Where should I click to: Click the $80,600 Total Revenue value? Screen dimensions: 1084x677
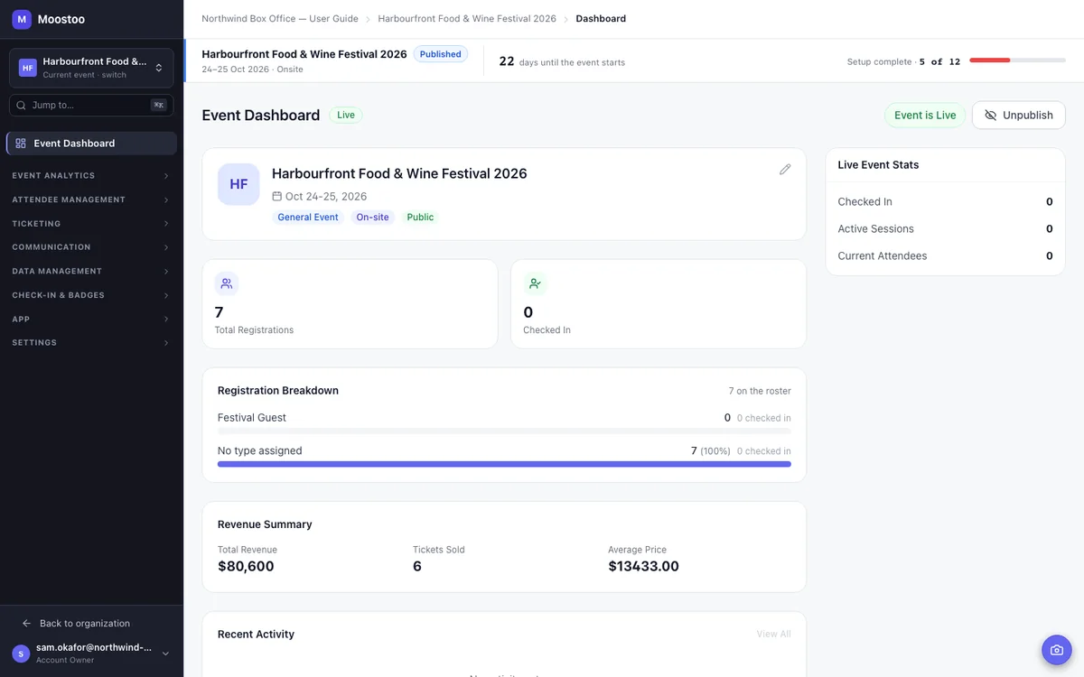(x=246, y=567)
